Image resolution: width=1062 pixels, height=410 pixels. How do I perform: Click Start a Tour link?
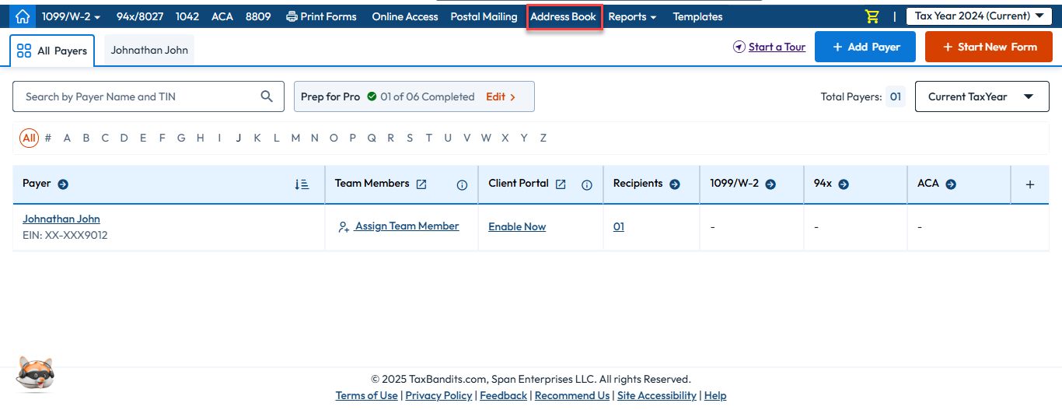click(769, 47)
